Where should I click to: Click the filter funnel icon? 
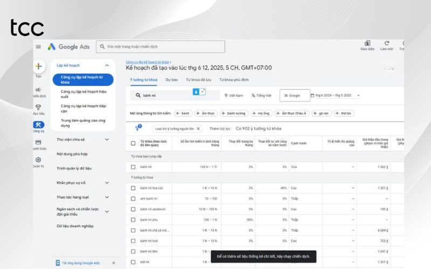coord(137,129)
